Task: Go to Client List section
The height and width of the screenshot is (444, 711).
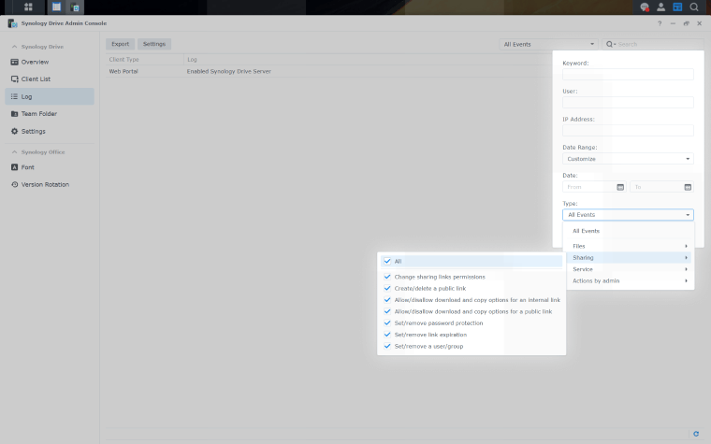Action: [x=36, y=79]
